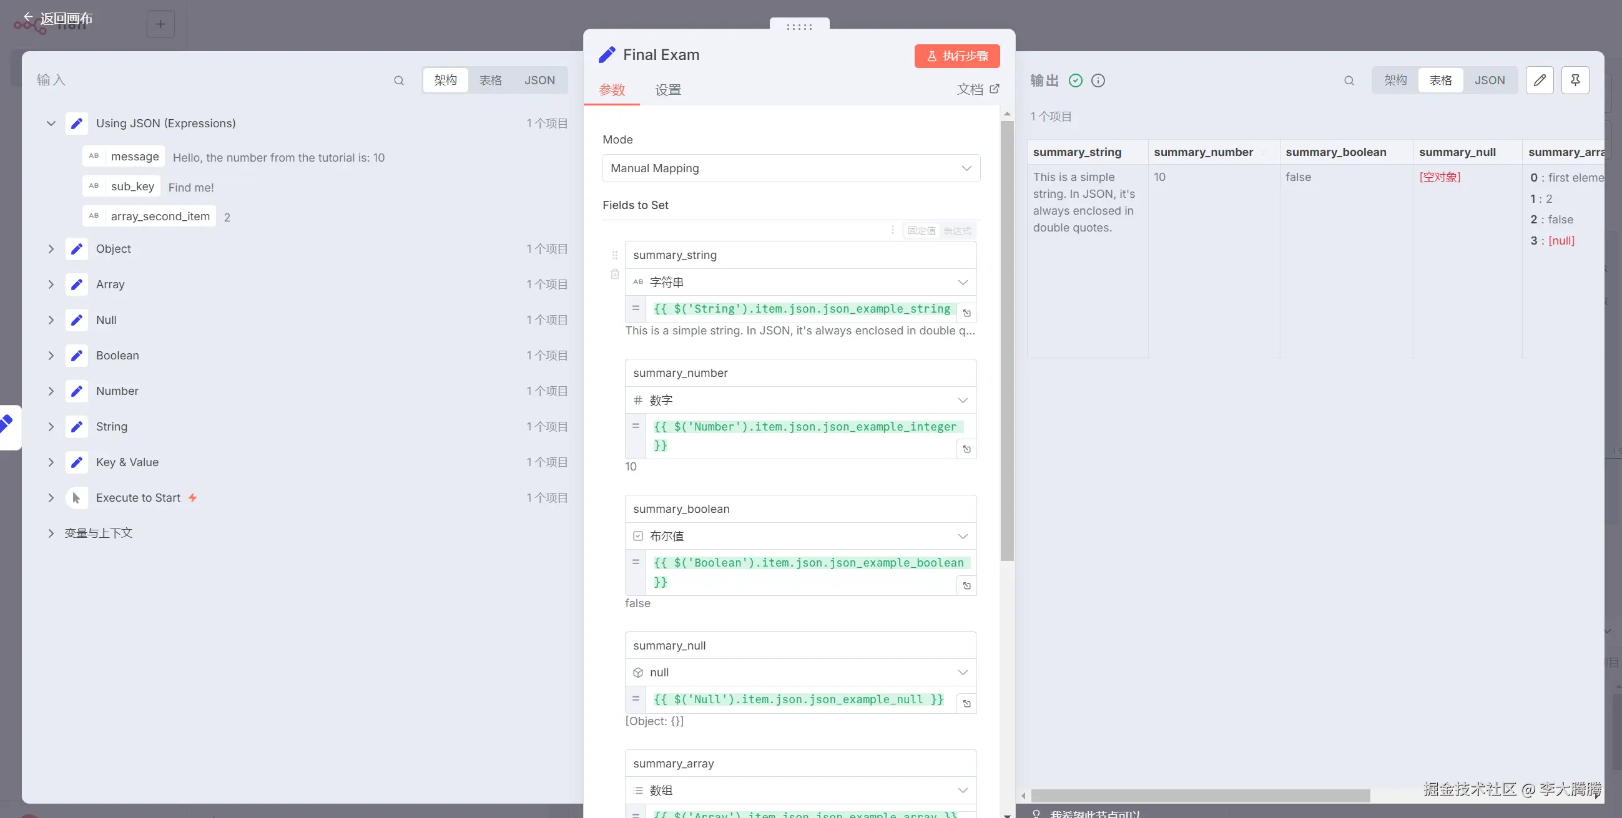
Task: Click the summary_boolean field name input
Action: coord(800,509)
